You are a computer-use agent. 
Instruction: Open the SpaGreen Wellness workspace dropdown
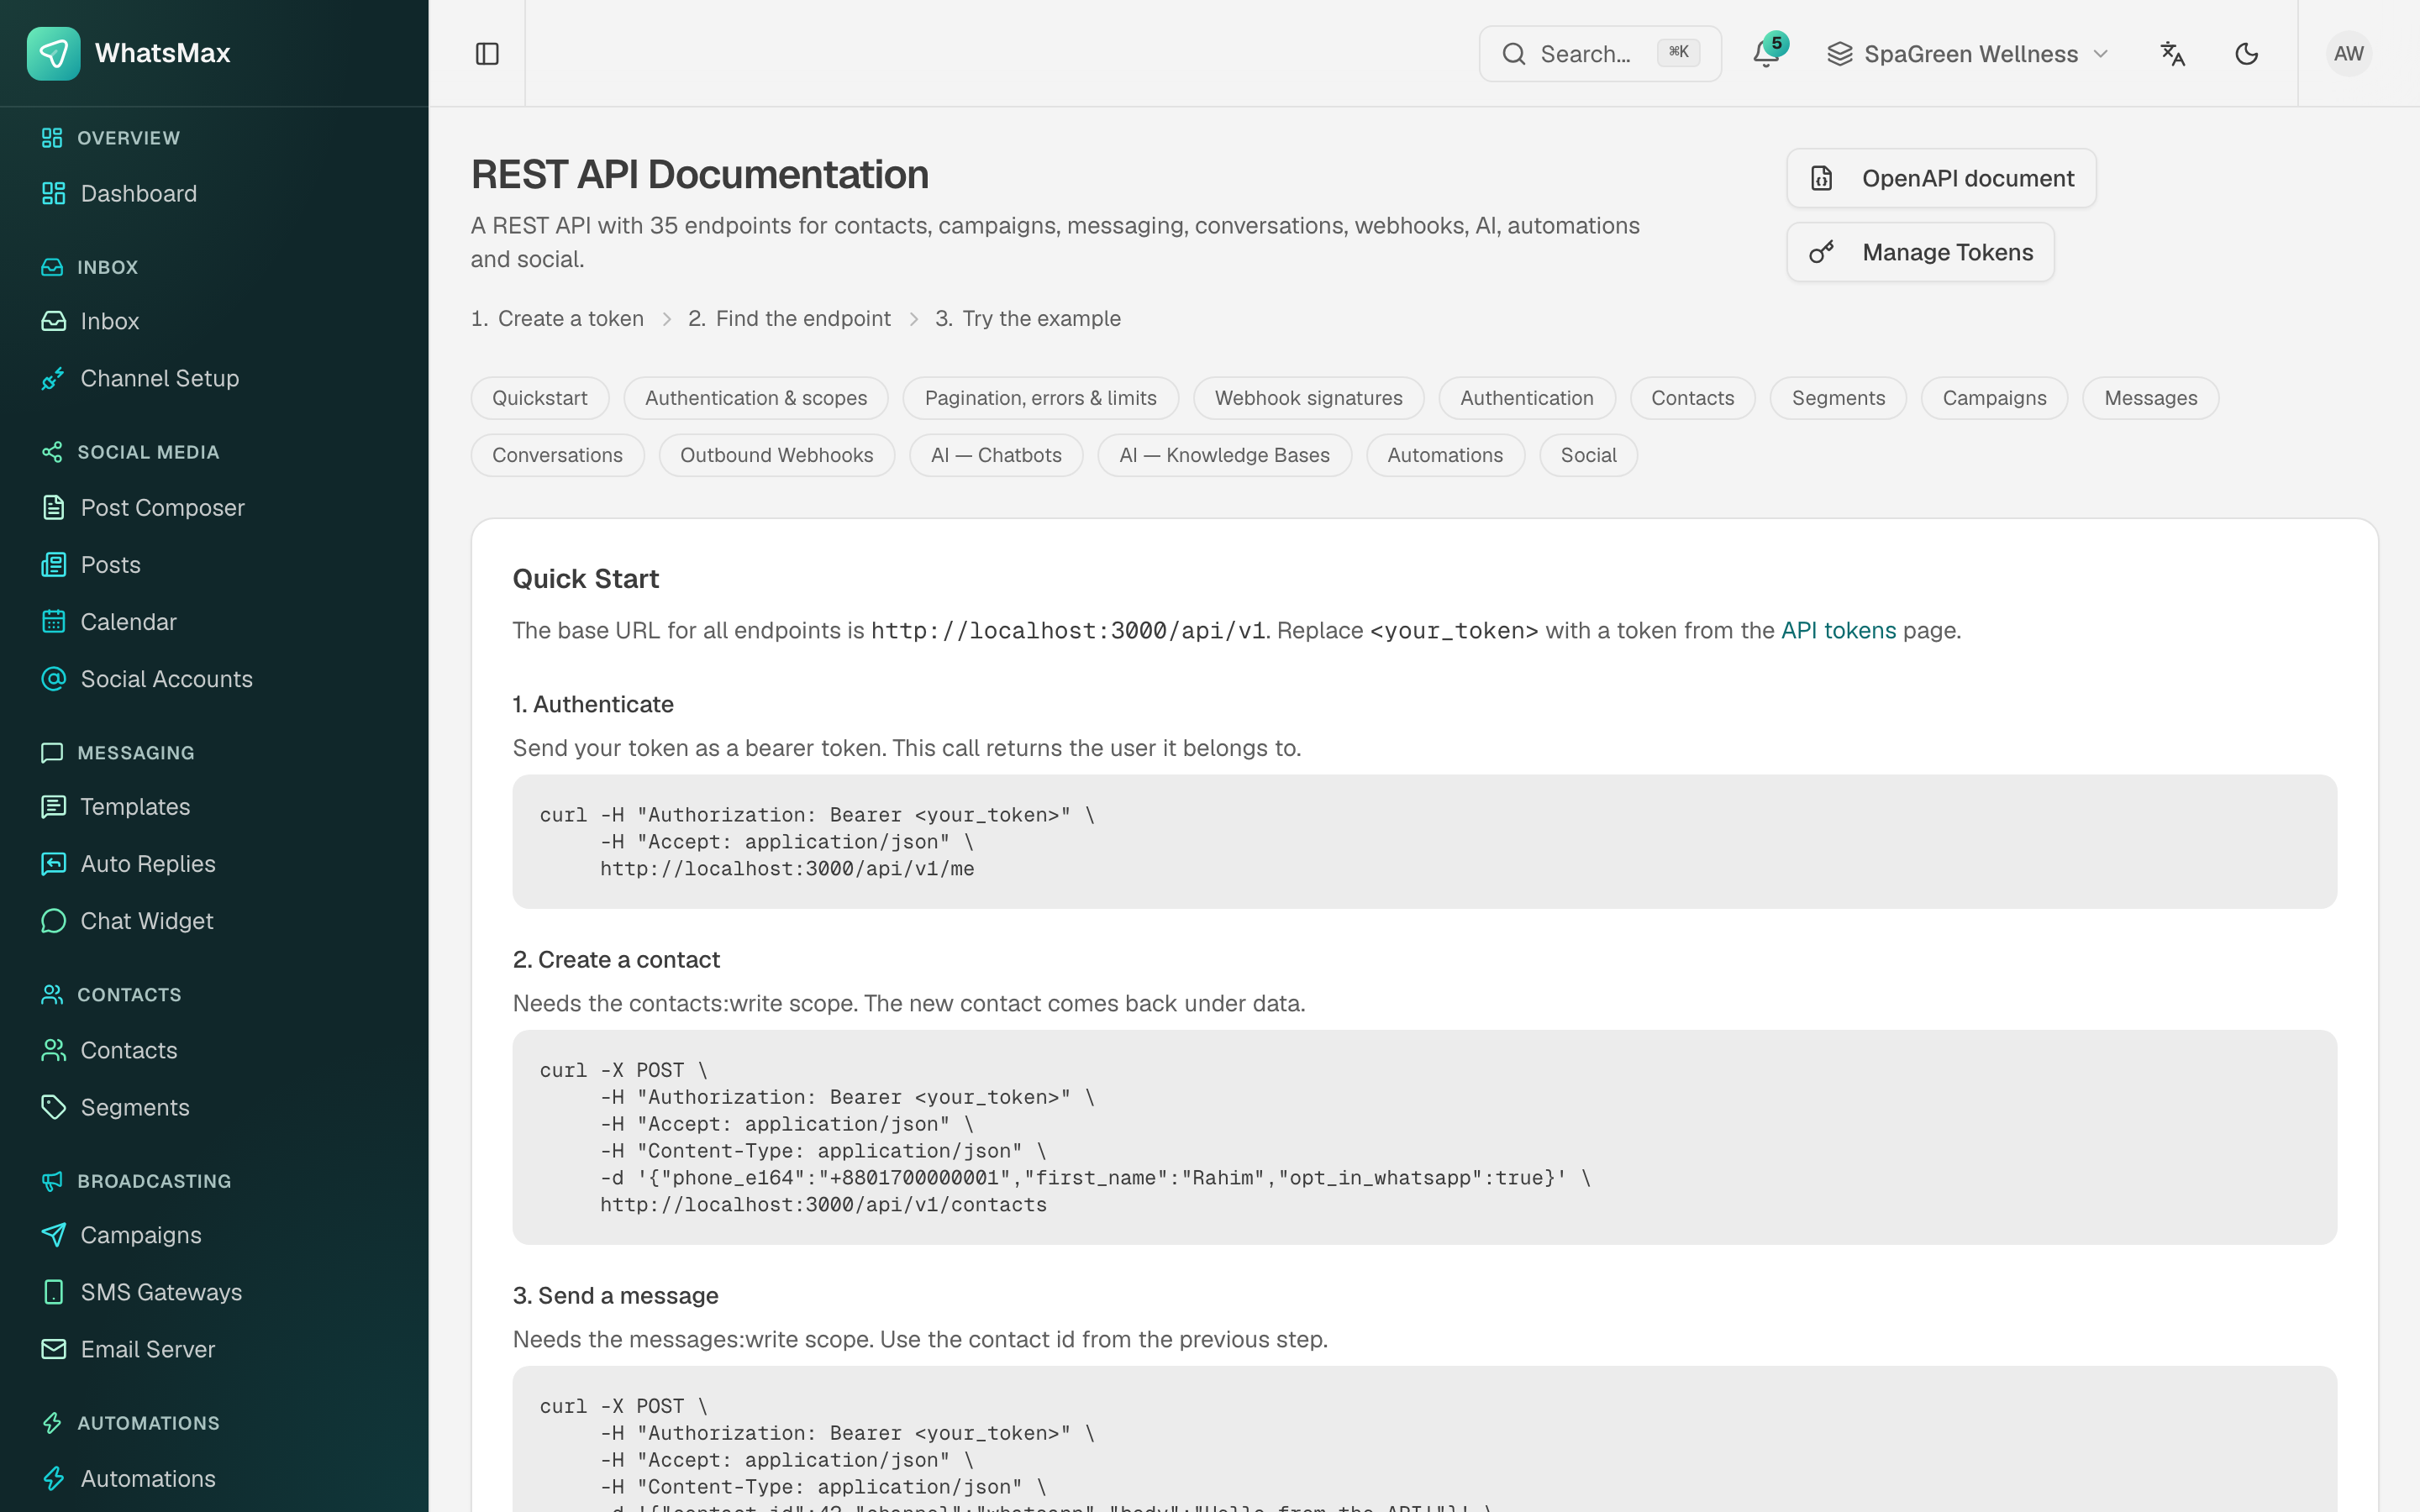1968,54
